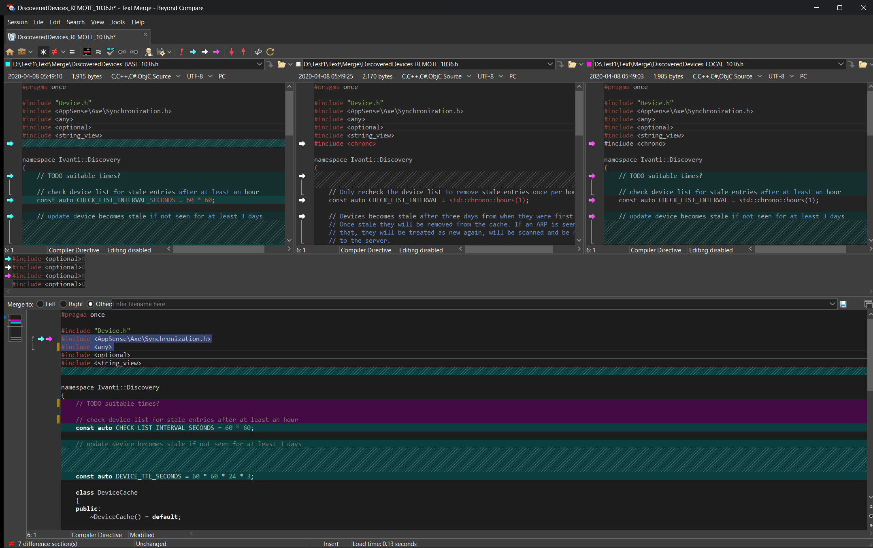Screen dimensions: 873x548
Task: Click BASE pane cyan arrow beside string_view gap
Action: pyautogui.click(x=11, y=144)
